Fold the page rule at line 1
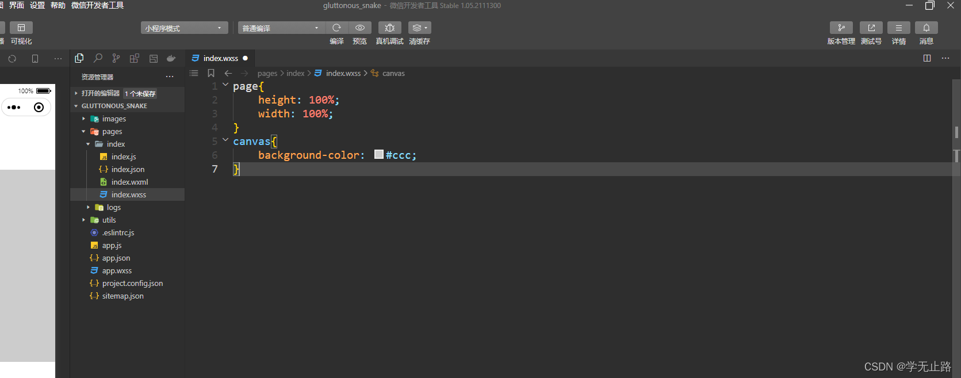961x378 pixels. click(225, 85)
